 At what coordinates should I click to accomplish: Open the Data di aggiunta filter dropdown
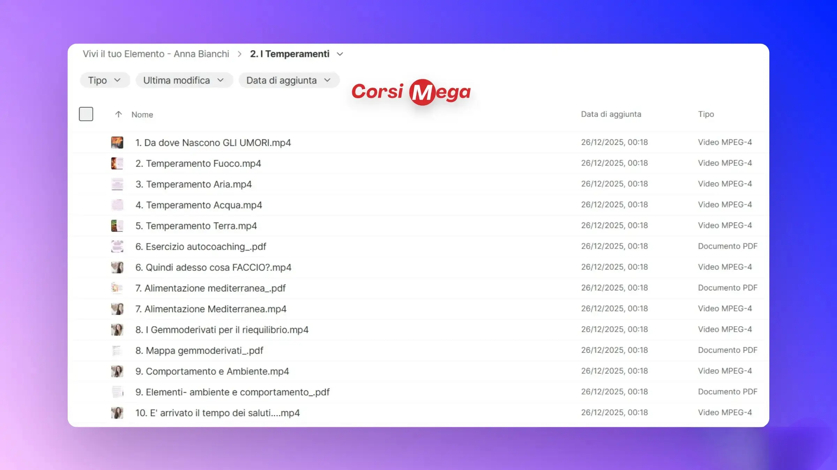(x=288, y=80)
